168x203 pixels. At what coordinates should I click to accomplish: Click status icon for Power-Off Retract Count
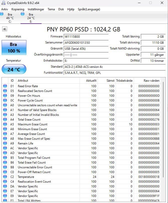tap(5, 172)
